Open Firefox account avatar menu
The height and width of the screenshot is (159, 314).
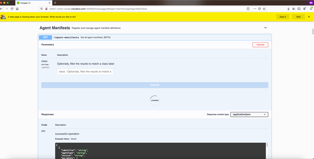304,9
